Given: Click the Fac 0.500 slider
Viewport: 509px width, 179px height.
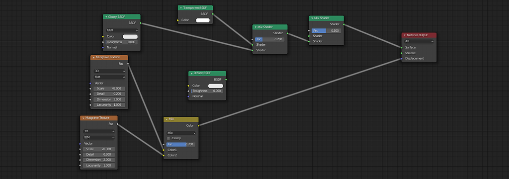Looking at the screenshot, I should (326, 30).
